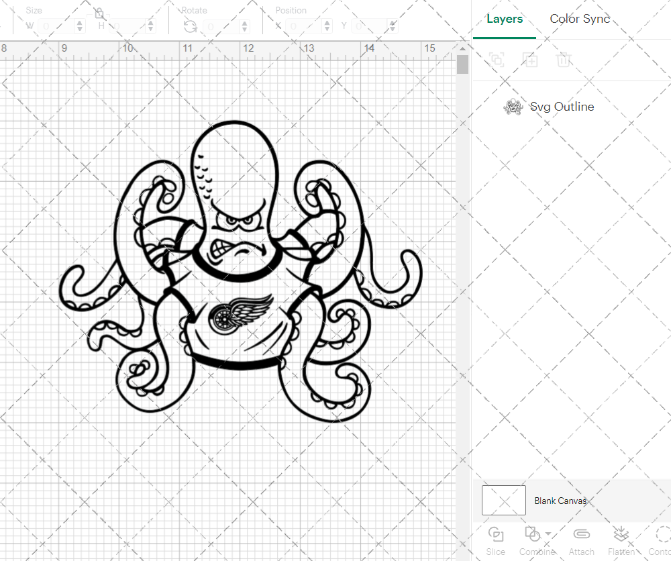Click the Svg Outline layer thumbnail

tap(513, 107)
